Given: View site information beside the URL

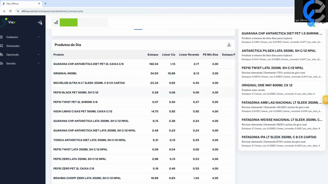Looking at the screenshot, I should point(18,11).
